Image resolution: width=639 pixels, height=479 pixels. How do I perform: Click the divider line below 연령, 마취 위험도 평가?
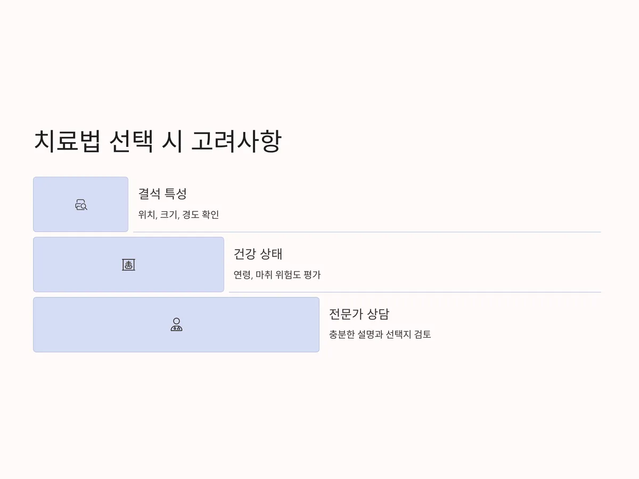coord(415,292)
